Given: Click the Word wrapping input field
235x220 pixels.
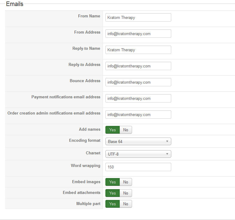Looking at the screenshot, I should (138, 167).
